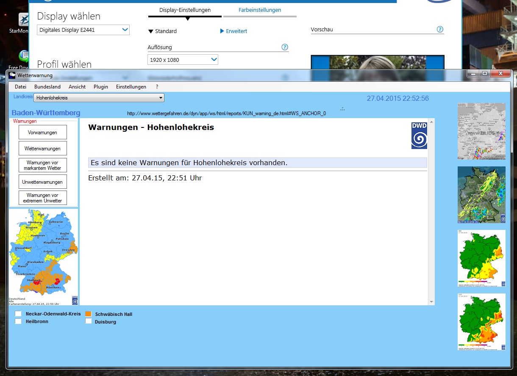
Task: Open the lightning map thumbnail from BLIDS
Action: 481,131
